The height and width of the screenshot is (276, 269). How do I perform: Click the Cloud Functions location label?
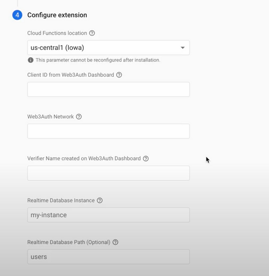(57, 33)
